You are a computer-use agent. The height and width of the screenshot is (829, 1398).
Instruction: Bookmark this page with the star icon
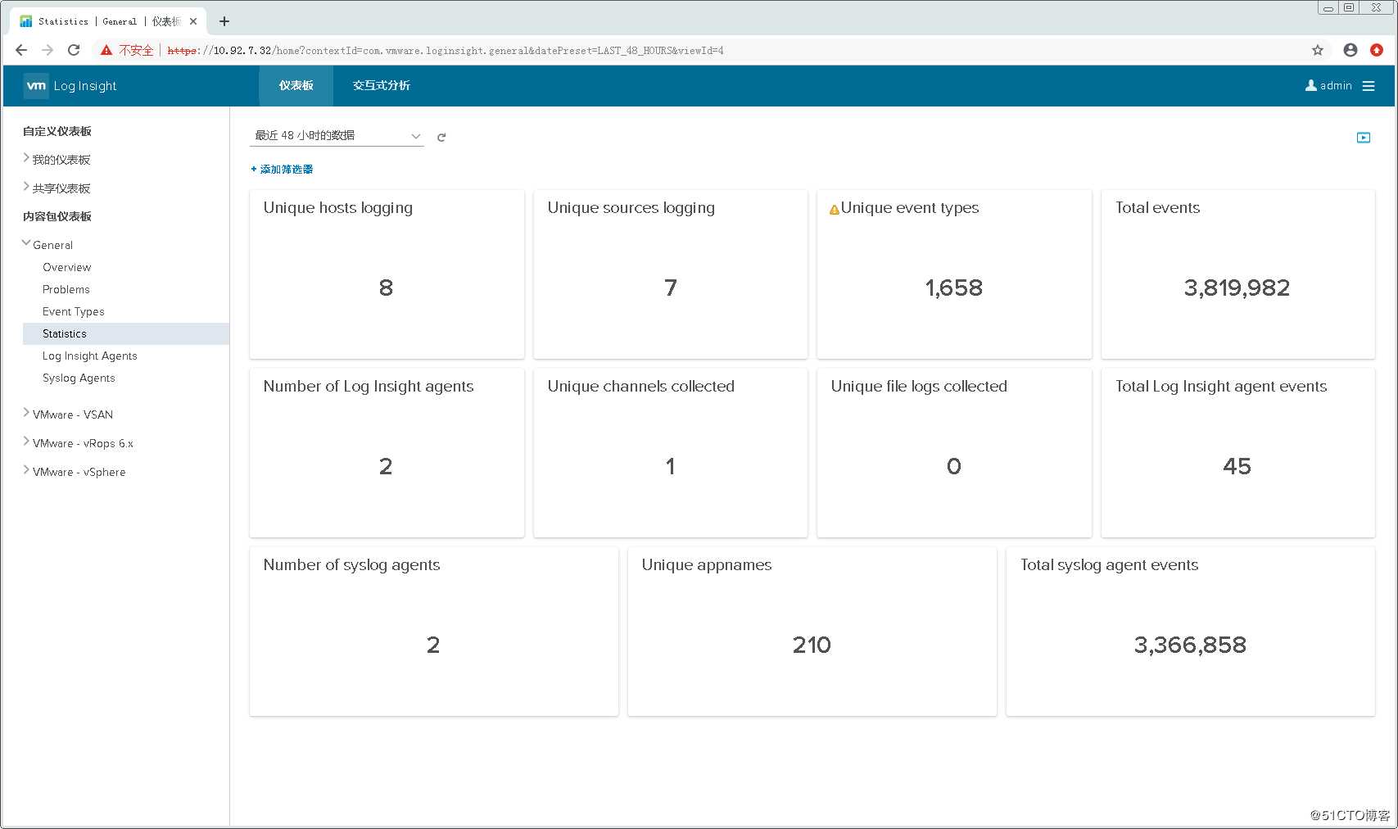pyautogui.click(x=1318, y=51)
